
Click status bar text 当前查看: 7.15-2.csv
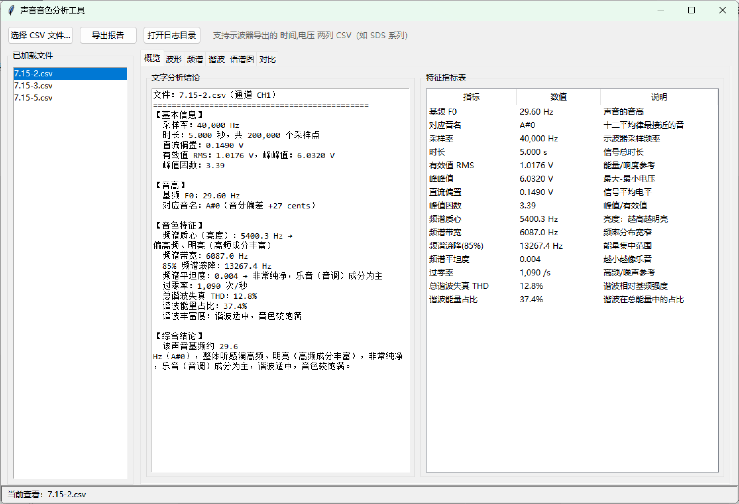[x=47, y=494]
